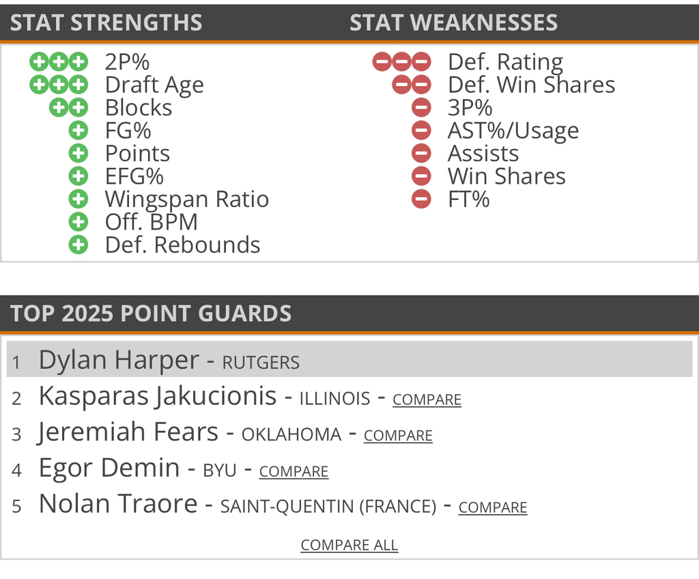Click the minus icon next to 3P%
This screenshot has height=579, width=699.
(422, 108)
